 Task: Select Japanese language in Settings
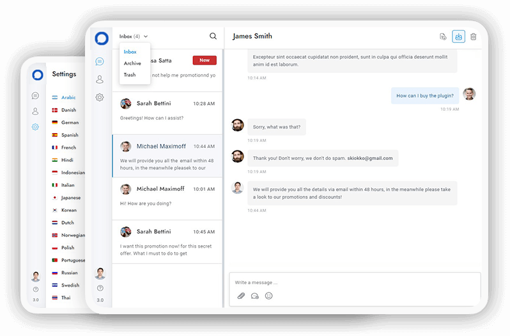click(66, 198)
